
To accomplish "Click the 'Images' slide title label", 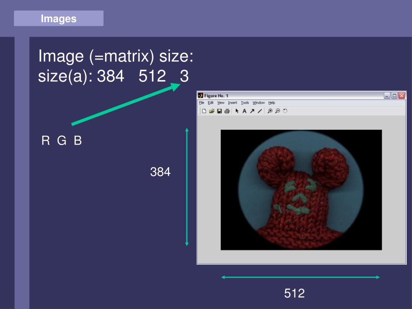I will pos(58,19).
